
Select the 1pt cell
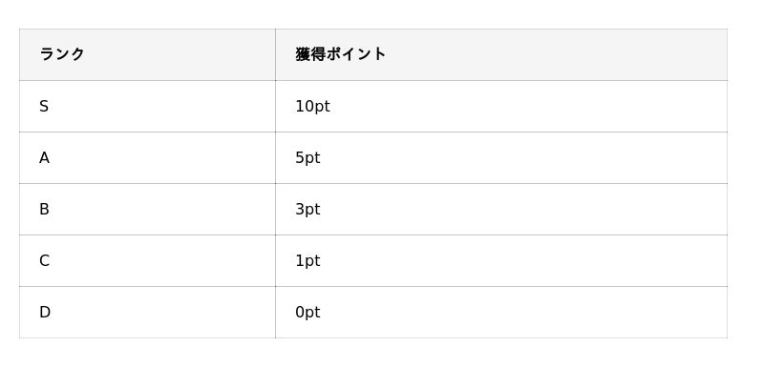pos(501,260)
